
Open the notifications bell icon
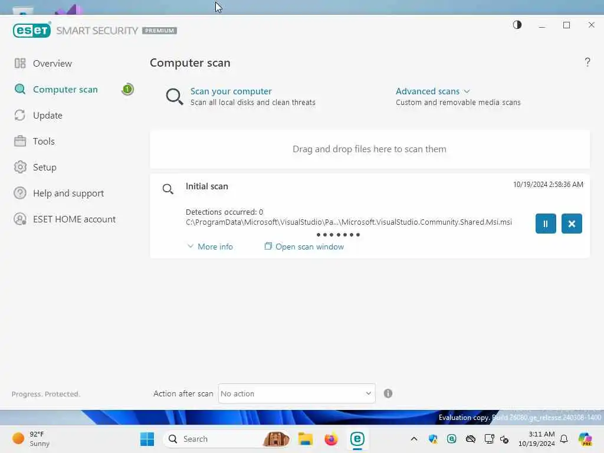[564, 439]
